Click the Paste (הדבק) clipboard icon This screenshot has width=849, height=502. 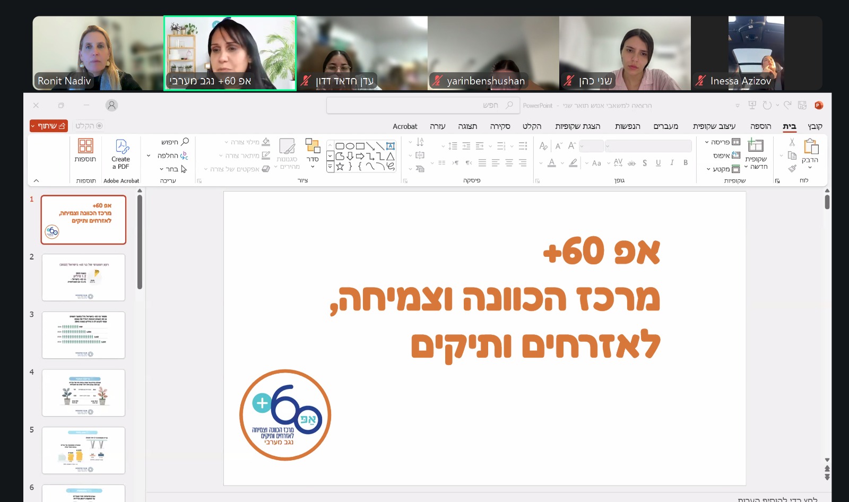(x=811, y=146)
